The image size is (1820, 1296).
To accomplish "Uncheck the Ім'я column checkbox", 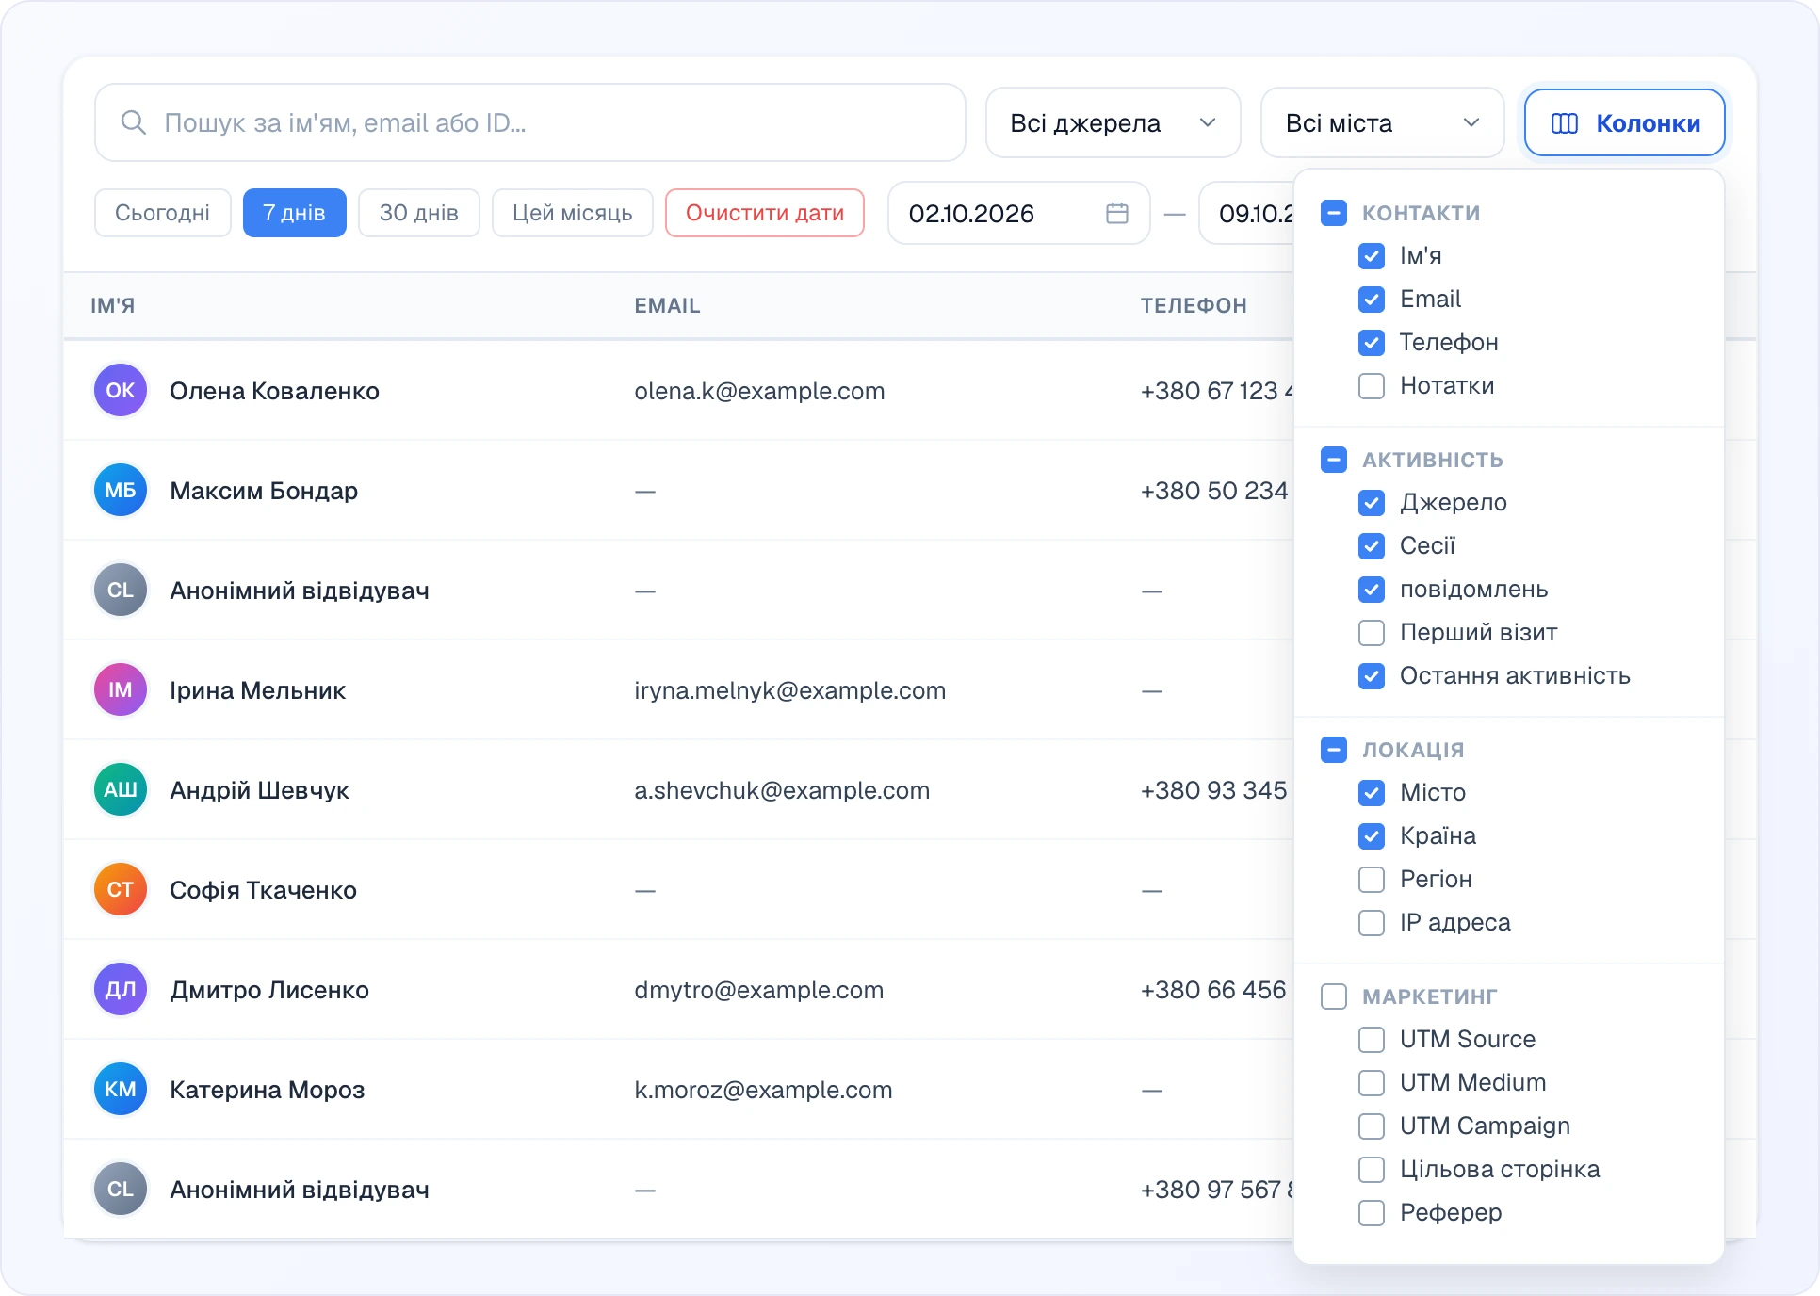I will pos(1372,256).
